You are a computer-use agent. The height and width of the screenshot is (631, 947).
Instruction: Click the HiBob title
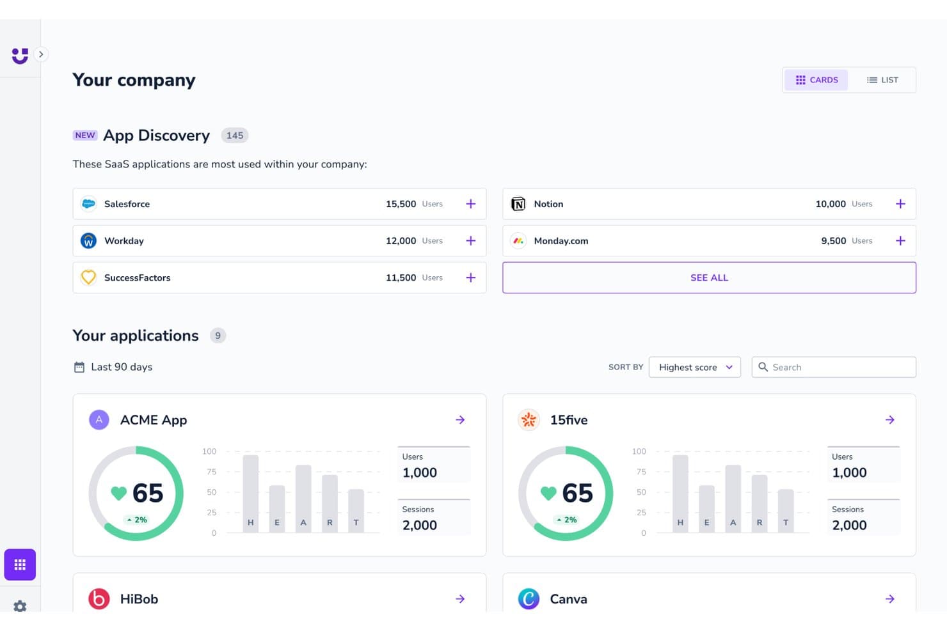point(139,599)
